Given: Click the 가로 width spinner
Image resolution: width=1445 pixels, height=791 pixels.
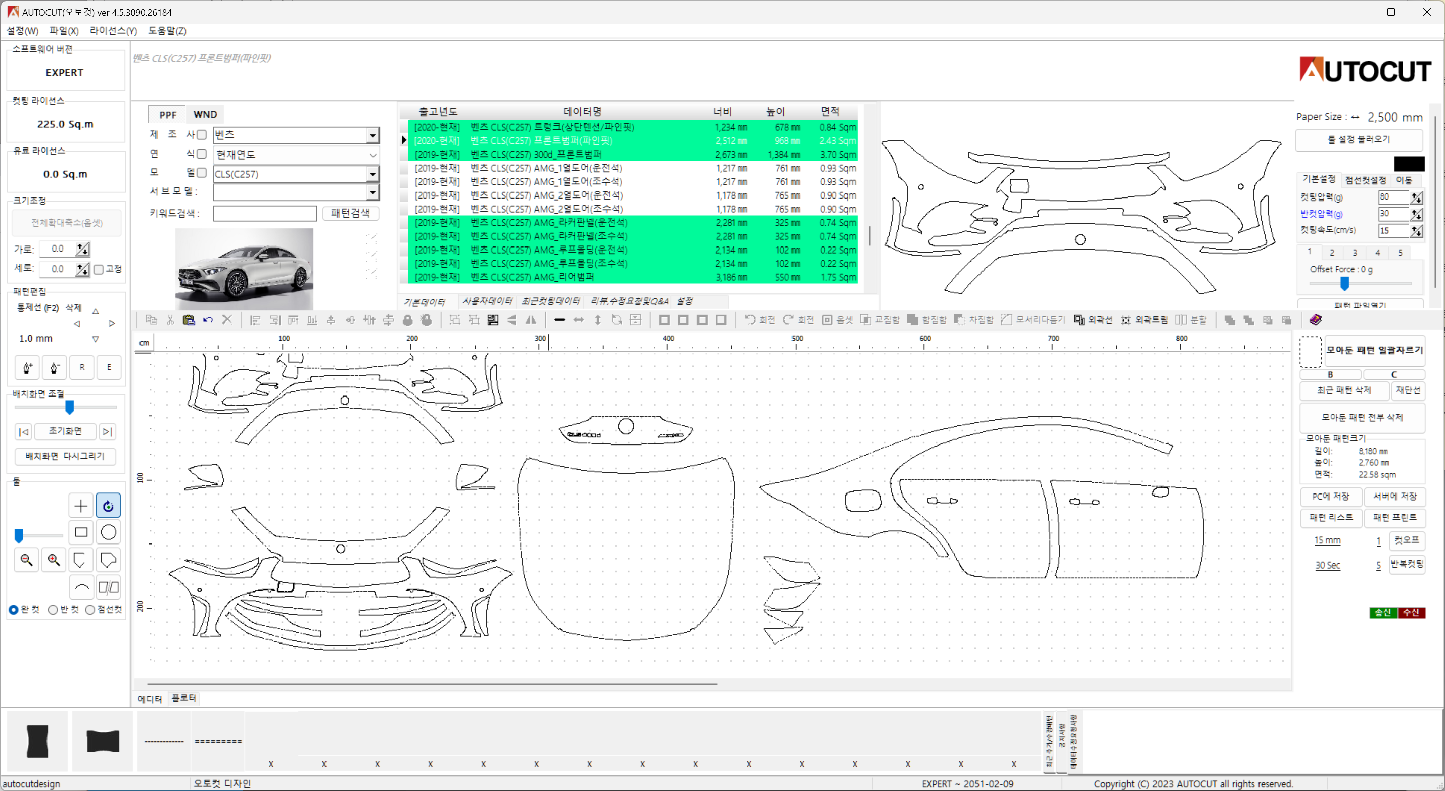Looking at the screenshot, I should (82, 250).
